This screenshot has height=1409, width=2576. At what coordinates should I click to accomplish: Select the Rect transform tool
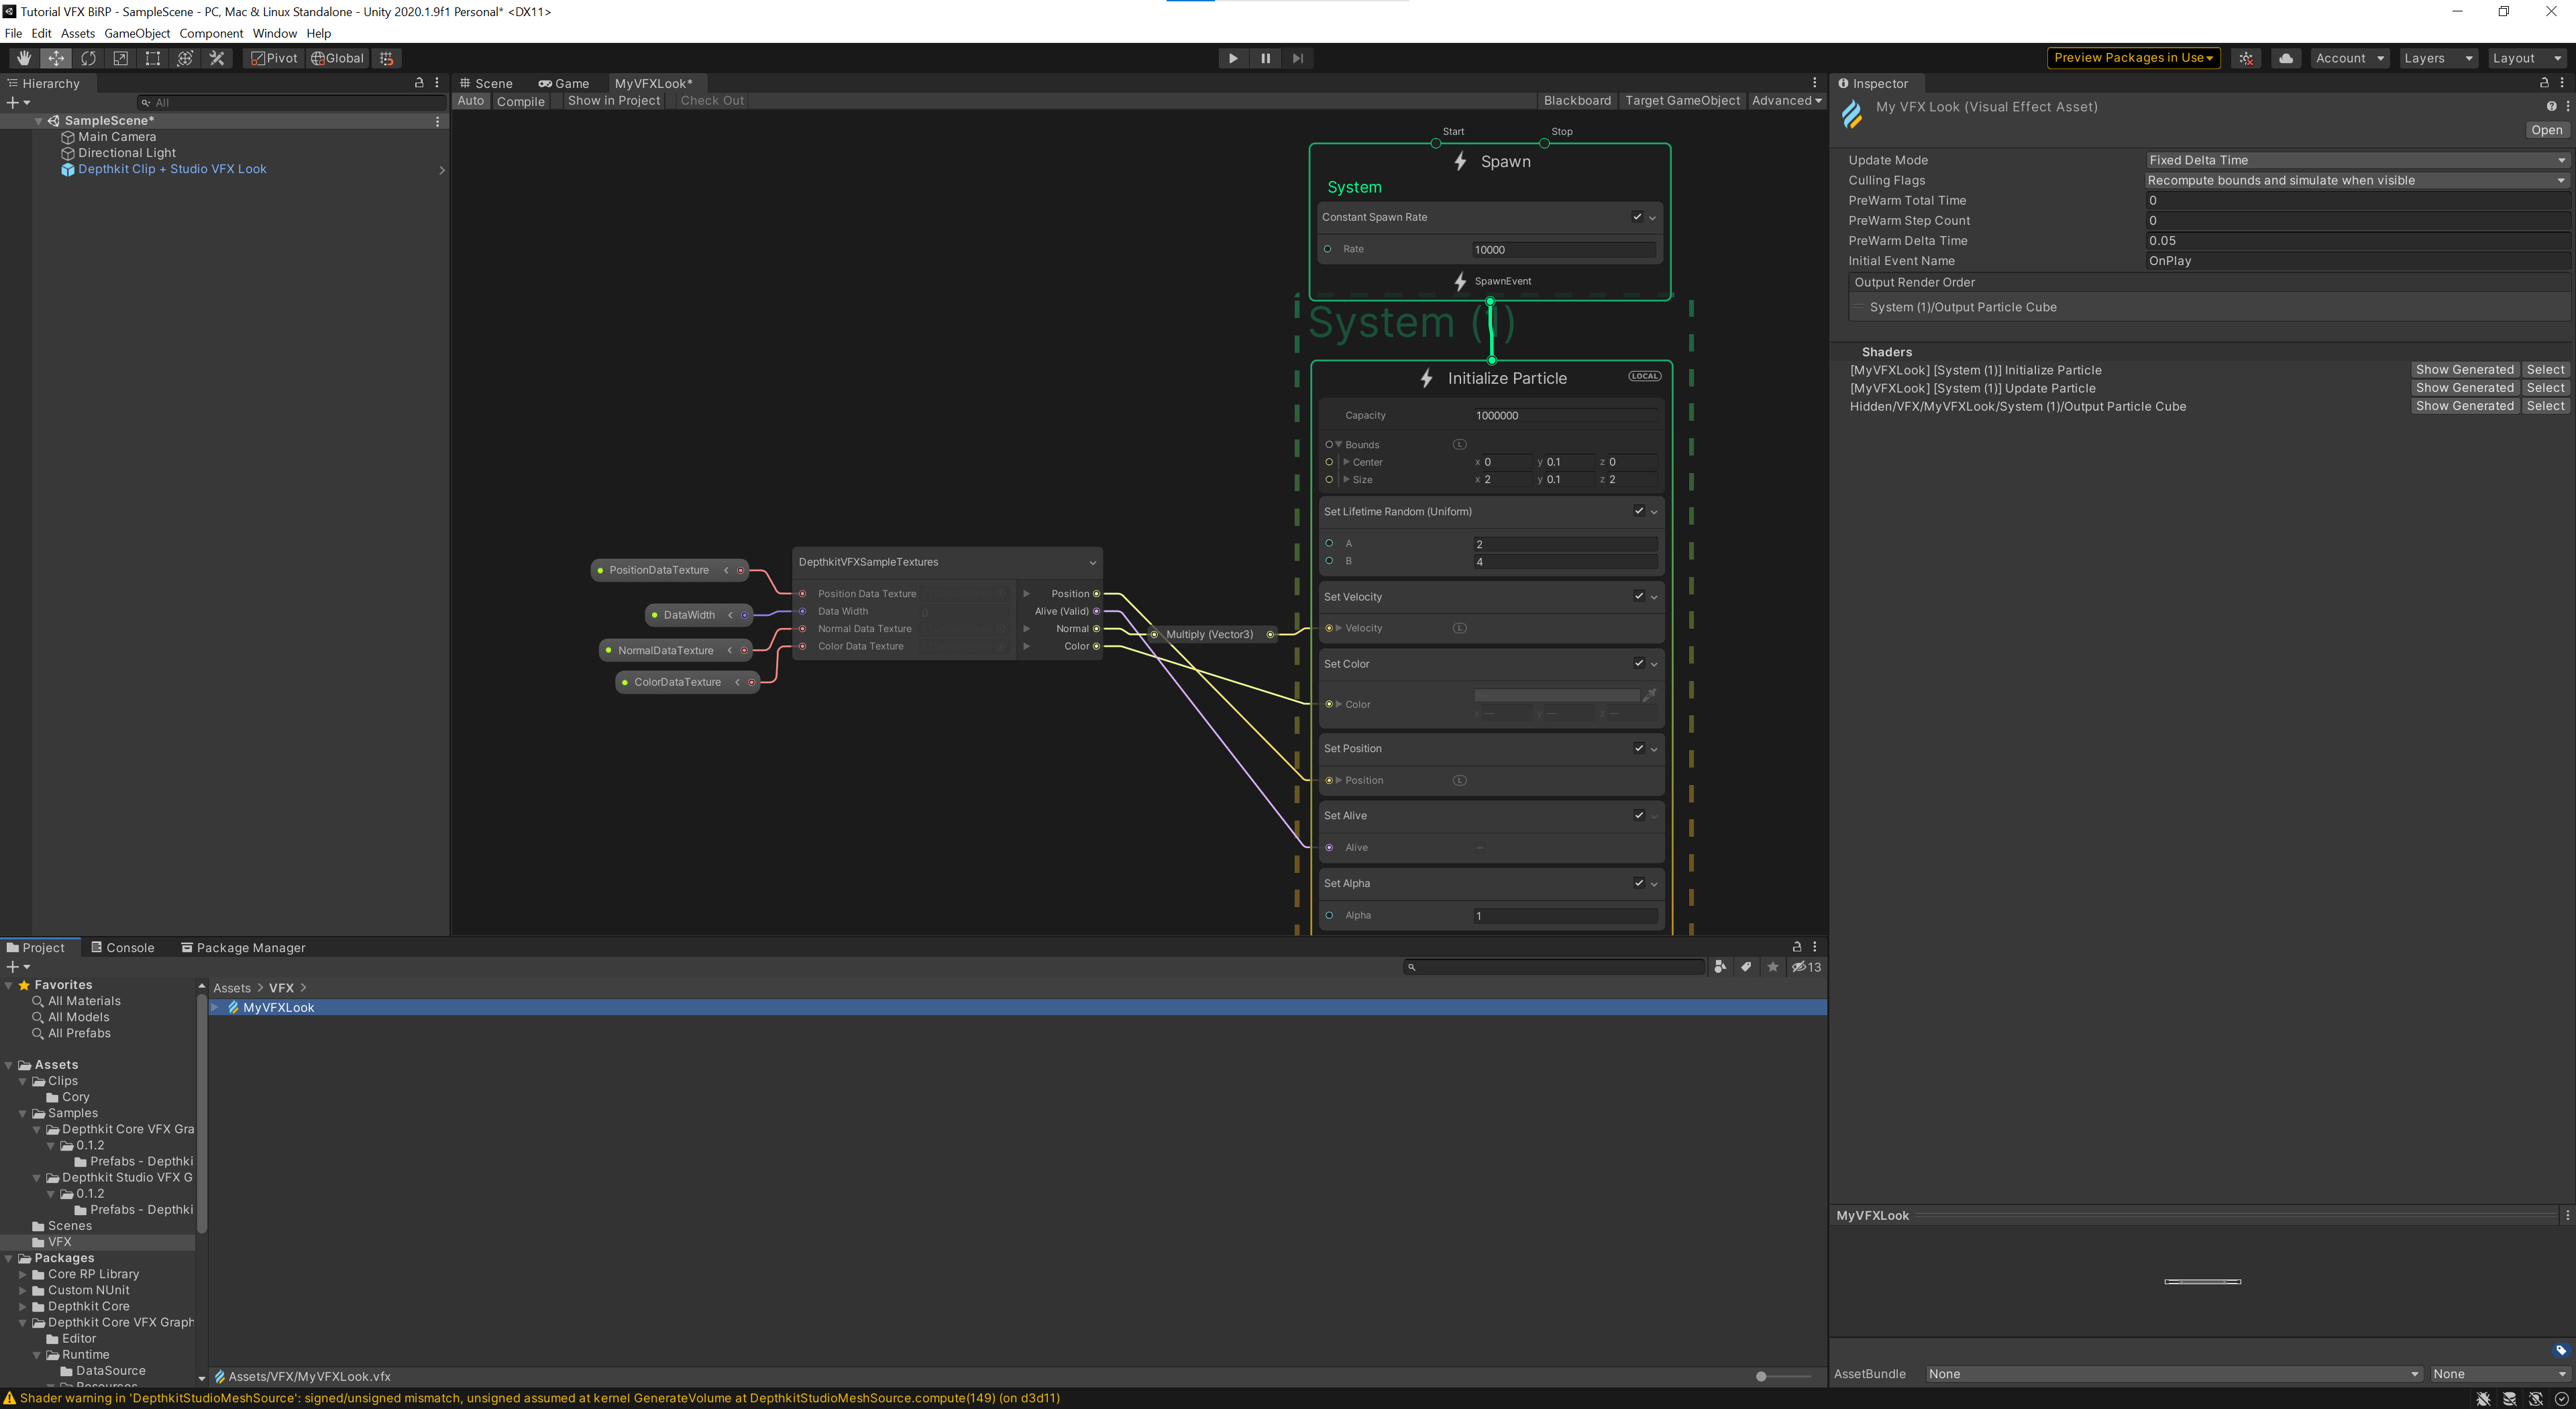152,58
